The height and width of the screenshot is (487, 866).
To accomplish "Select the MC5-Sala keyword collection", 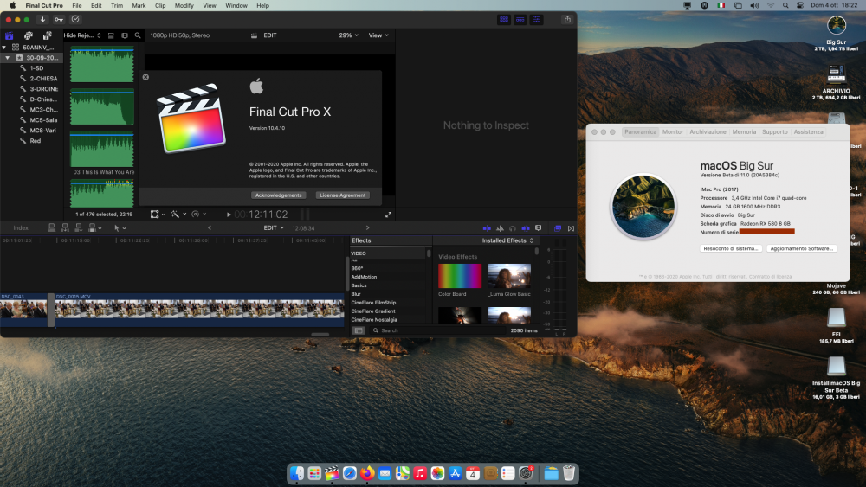I will [43, 119].
